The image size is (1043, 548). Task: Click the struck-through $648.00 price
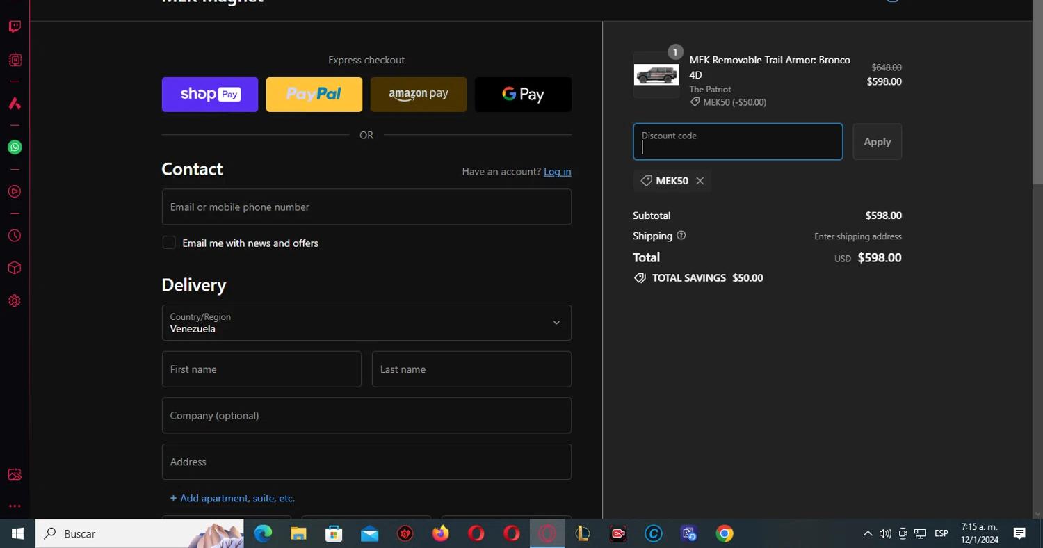tap(887, 67)
